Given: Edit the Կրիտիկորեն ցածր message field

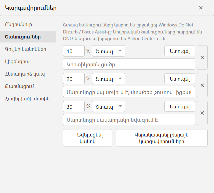Looking at the screenshot, I should (129, 64).
